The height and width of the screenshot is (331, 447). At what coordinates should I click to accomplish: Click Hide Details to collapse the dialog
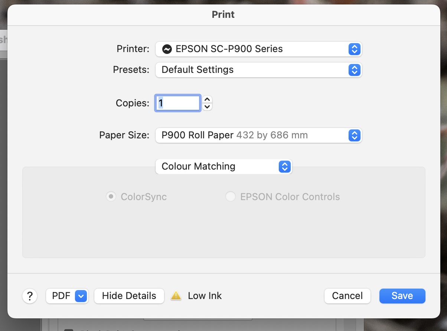pyautogui.click(x=129, y=296)
